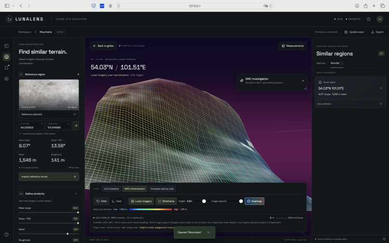This screenshot has height=243, width=389.
Task: Click the green arrow go button next to Longitude
Action: [76, 126]
